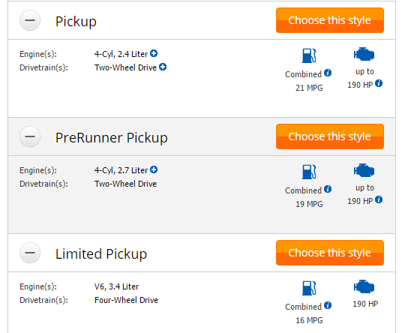Collapse the Limited Pickup section
Viewport: 402px width, 333px height.
click(x=30, y=253)
